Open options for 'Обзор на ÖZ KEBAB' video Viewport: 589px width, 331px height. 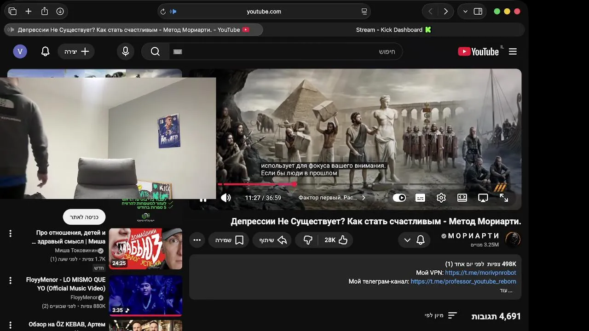point(10,325)
